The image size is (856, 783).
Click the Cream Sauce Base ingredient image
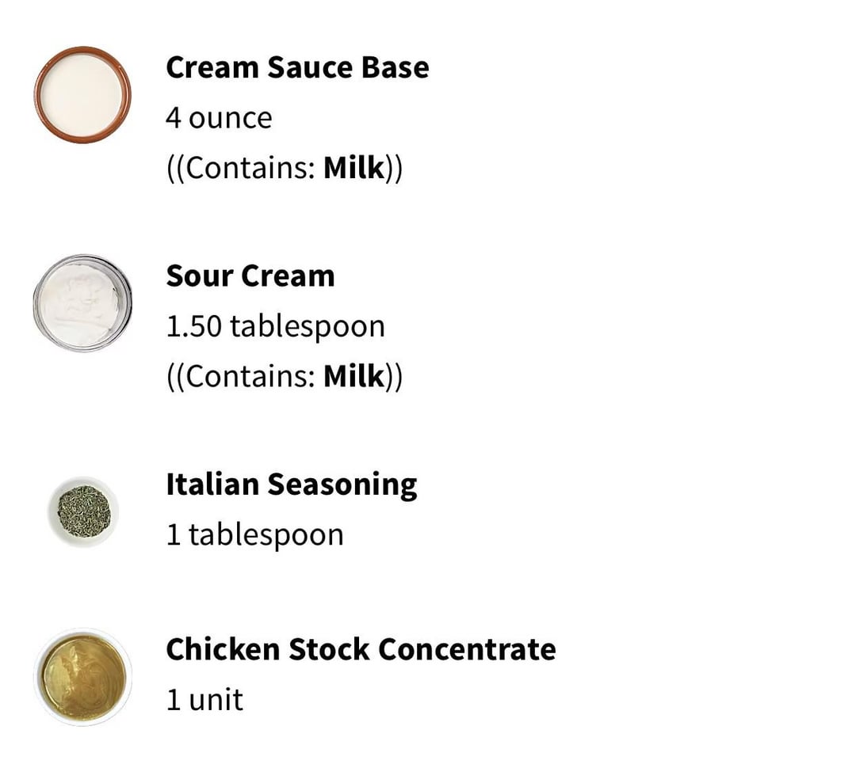coord(82,94)
